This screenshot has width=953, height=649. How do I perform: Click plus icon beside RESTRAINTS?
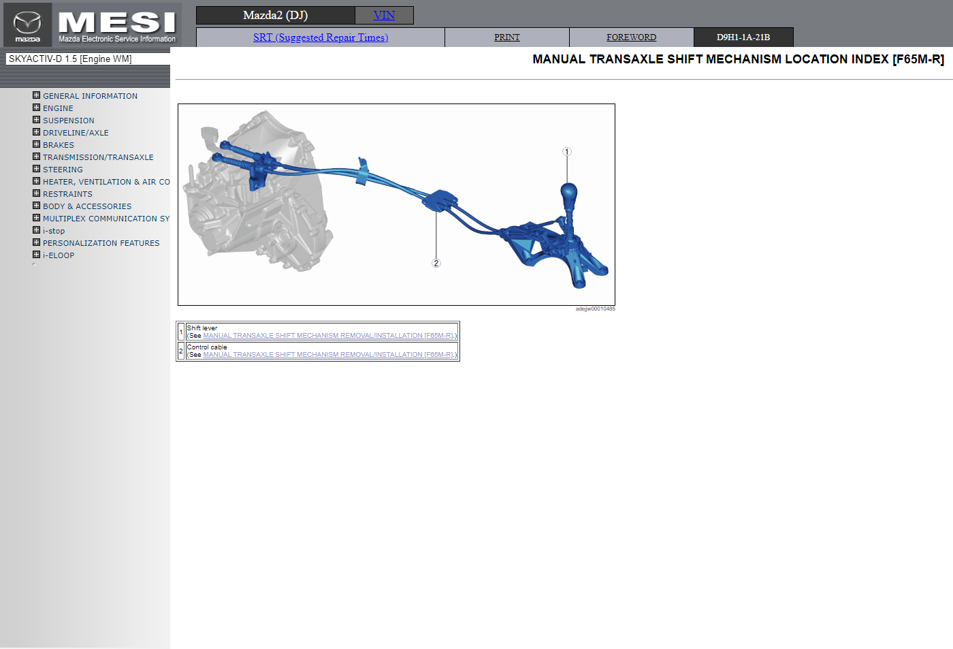click(x=37, y=193)
